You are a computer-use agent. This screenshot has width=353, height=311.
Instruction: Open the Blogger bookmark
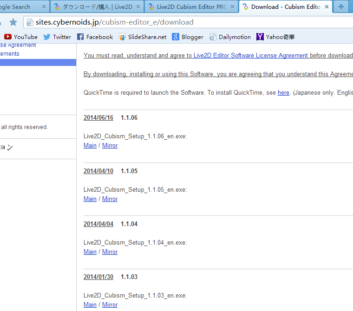pos(188,37)
